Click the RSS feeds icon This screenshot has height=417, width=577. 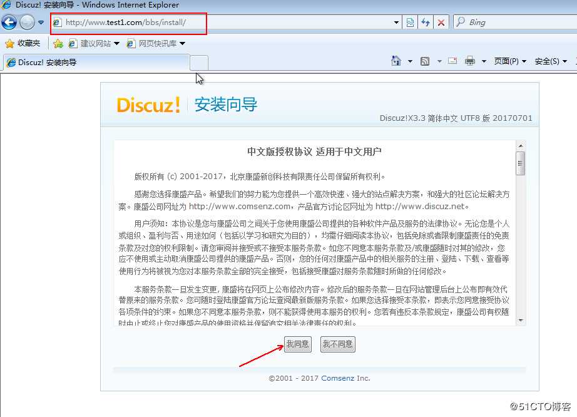(425, 61)
